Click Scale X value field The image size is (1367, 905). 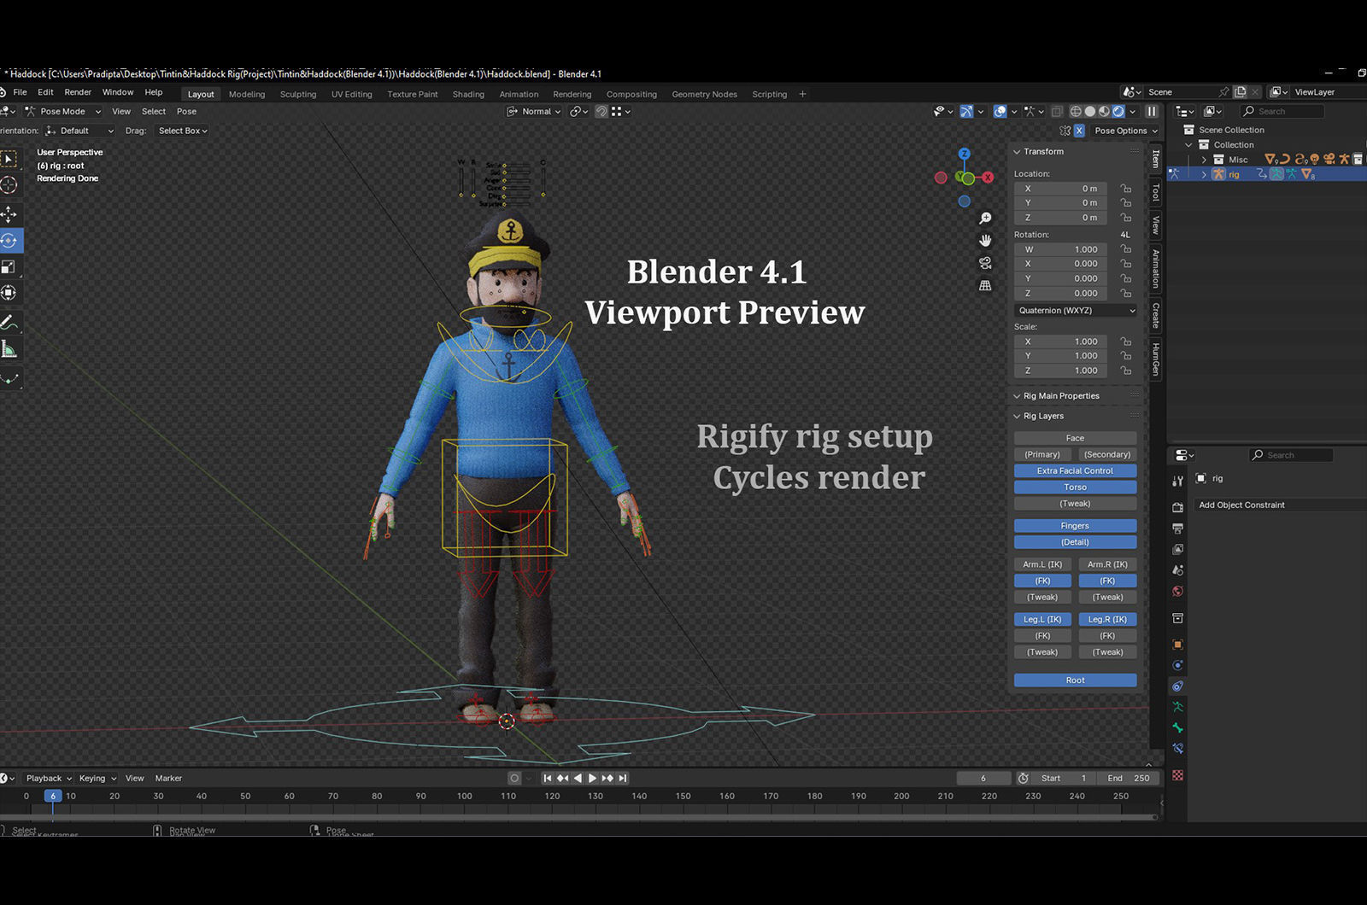(x=1060, y=342)
